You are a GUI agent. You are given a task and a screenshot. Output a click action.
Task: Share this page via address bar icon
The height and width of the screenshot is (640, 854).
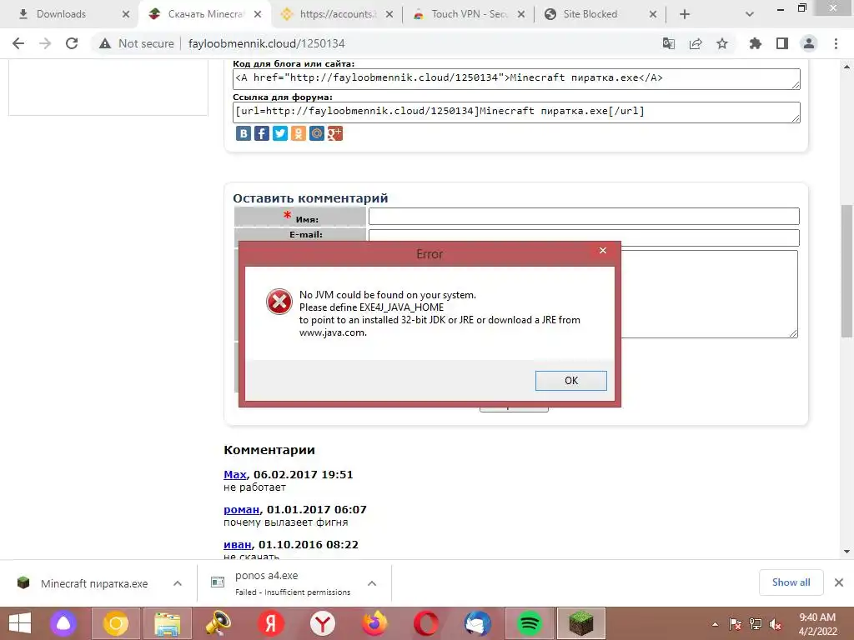click(696, 43)
